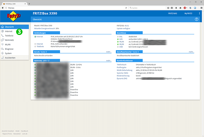
Task: Click Handbuch footer link
Action: click(24, 131)
